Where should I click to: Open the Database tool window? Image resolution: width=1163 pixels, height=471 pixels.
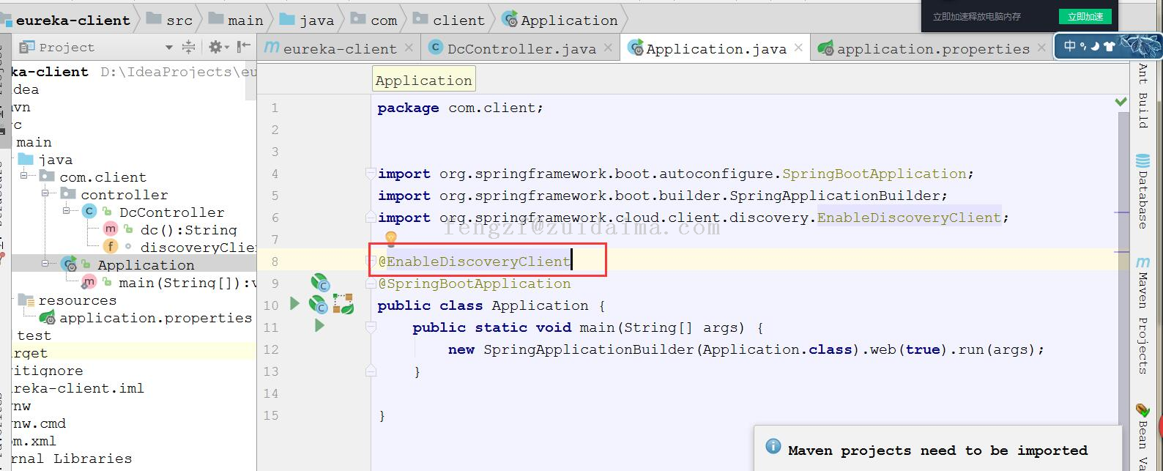(x=1142, y=193)
